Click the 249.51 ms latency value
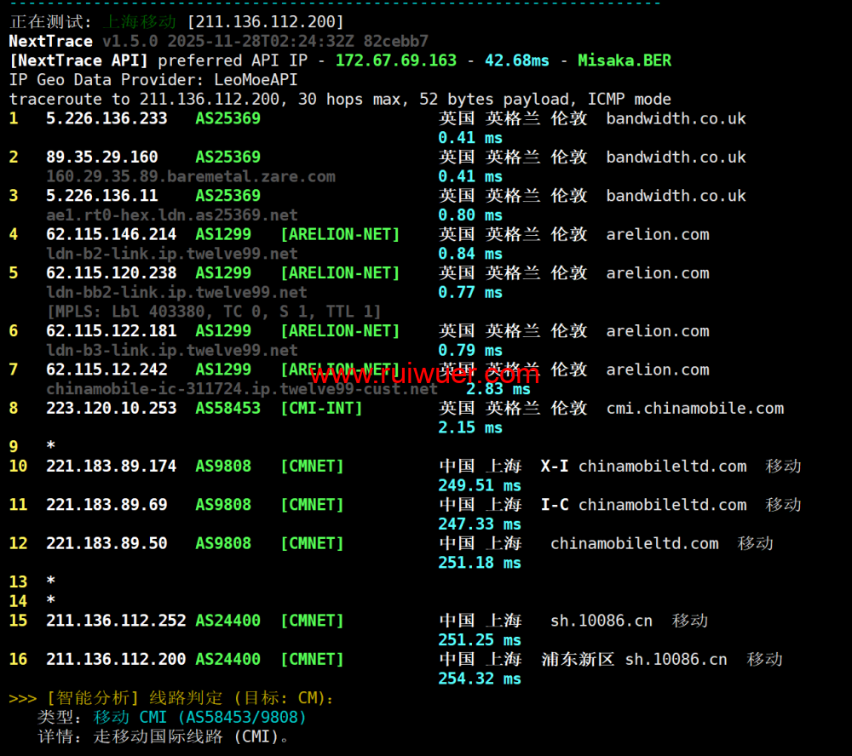The image size is (852, 756). [x=479, y=485]
